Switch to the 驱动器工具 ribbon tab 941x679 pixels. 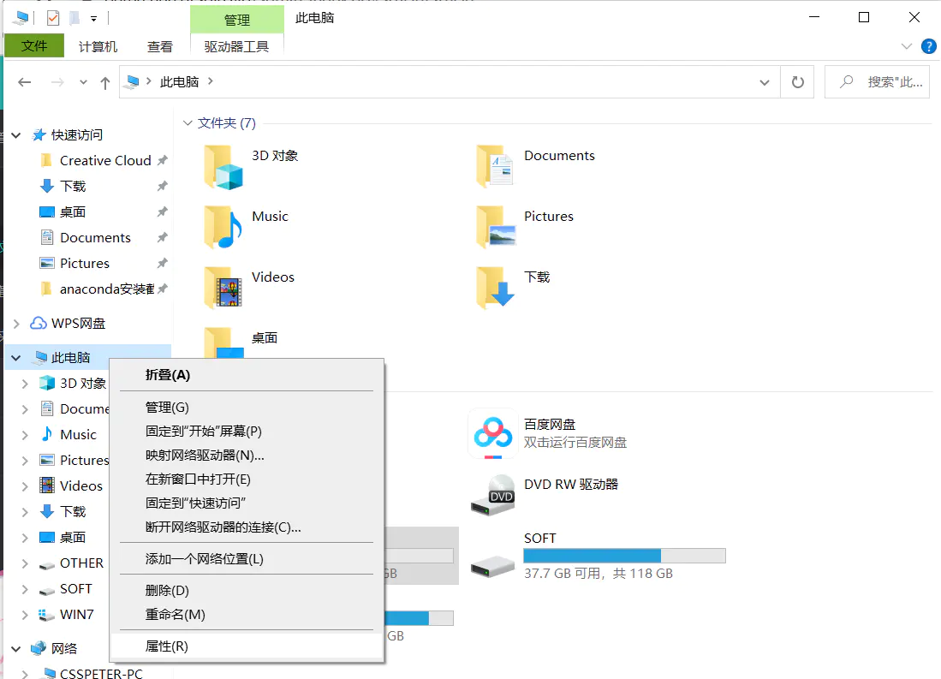click(236, 46)
